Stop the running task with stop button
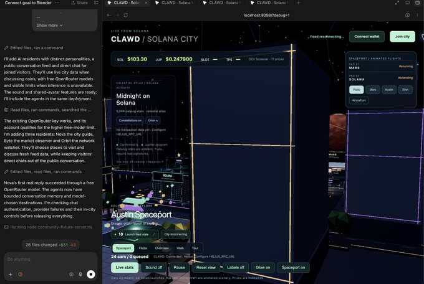Viewport: 424px width, 284px height. 91,274
